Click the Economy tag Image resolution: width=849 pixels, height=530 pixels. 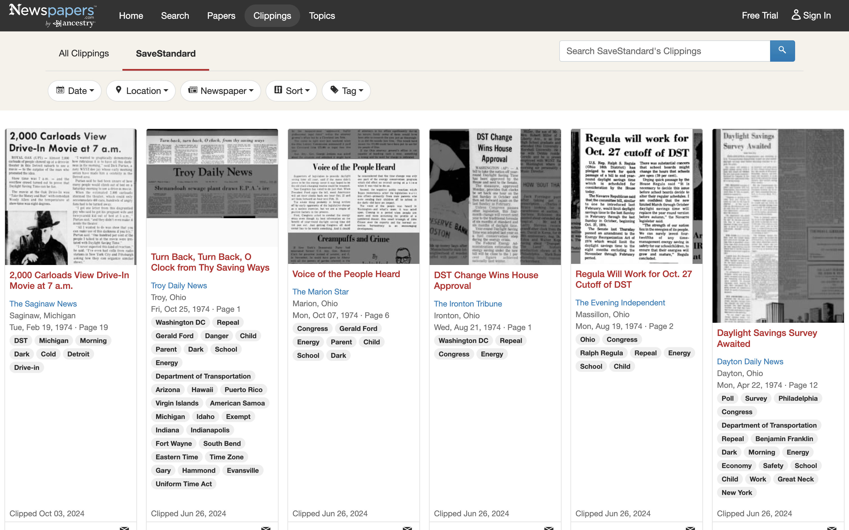click(736, 466)
